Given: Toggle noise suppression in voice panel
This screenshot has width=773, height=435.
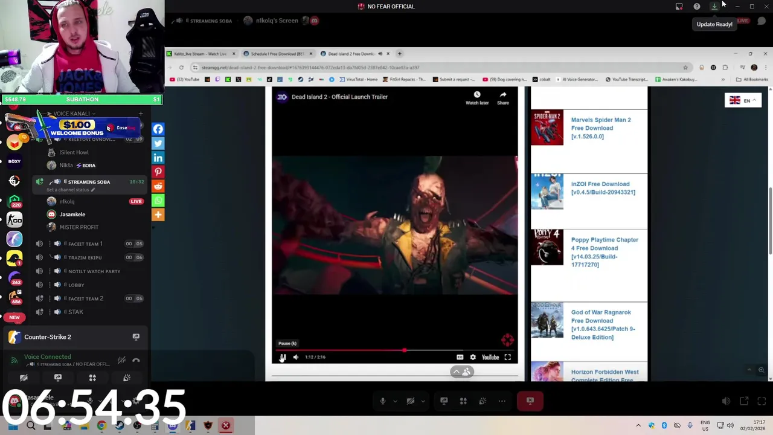Looking at the screenshot, I should point(121,360).
